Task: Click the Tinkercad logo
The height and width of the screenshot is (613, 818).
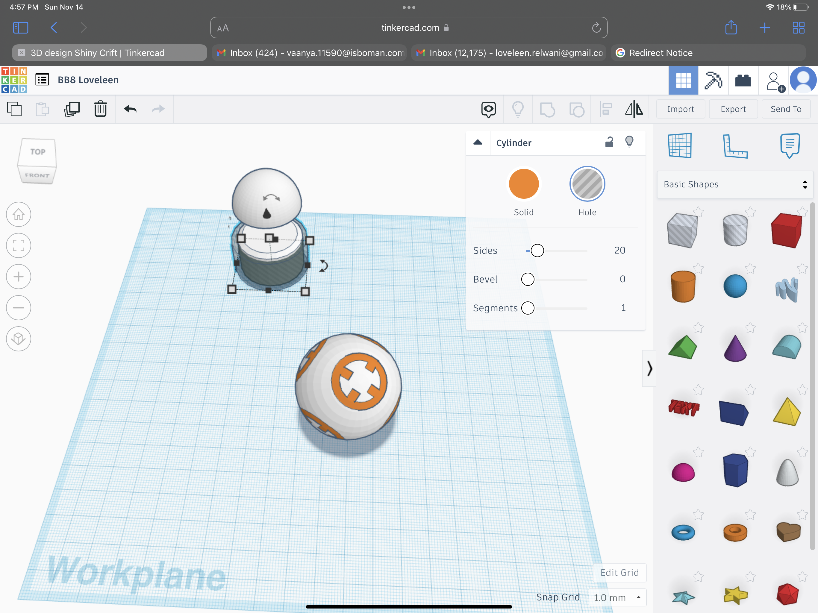Action: 14,80
